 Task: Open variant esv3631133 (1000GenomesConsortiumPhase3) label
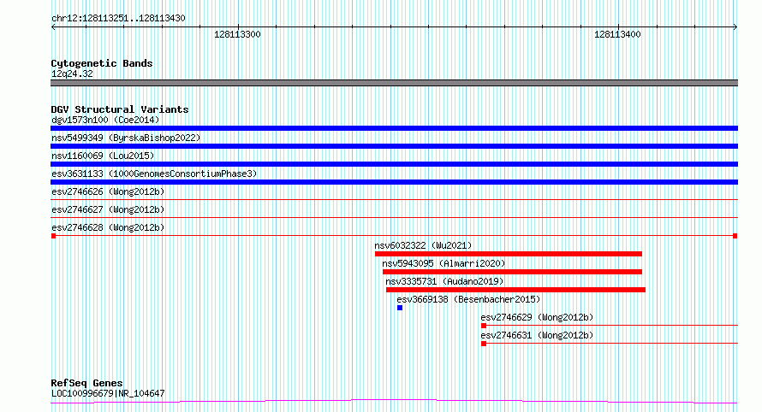[x=154, y=174]
